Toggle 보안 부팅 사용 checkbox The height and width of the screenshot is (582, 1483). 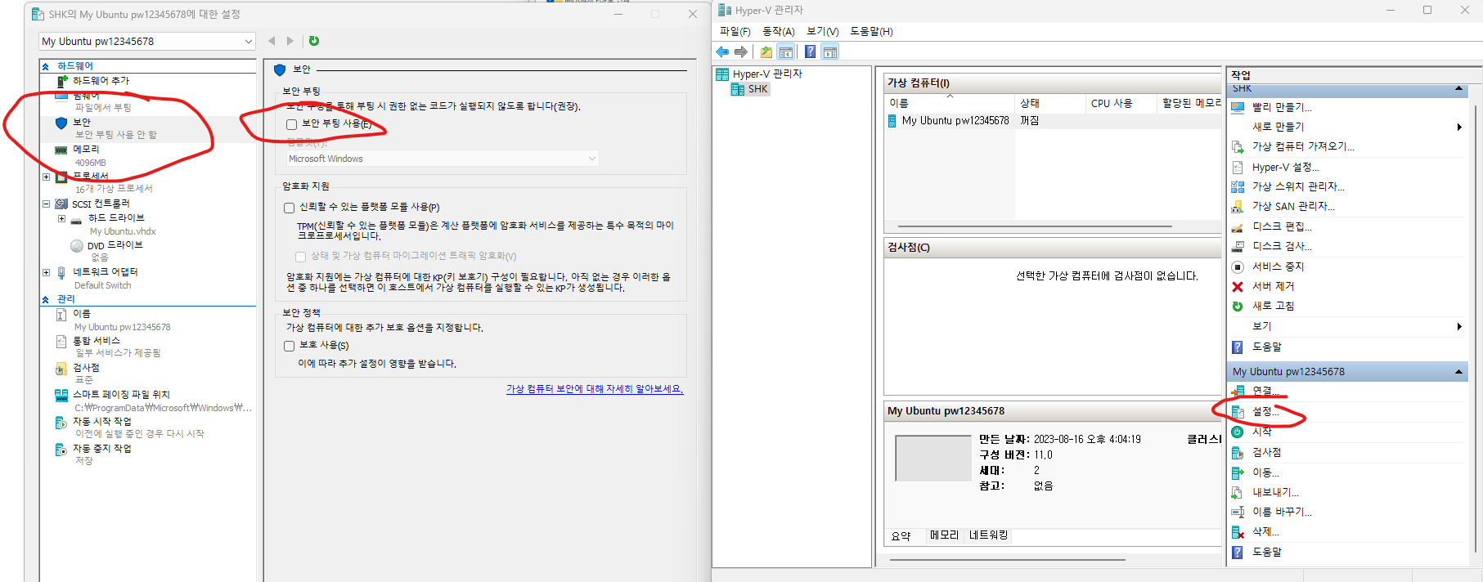[291, 124]
